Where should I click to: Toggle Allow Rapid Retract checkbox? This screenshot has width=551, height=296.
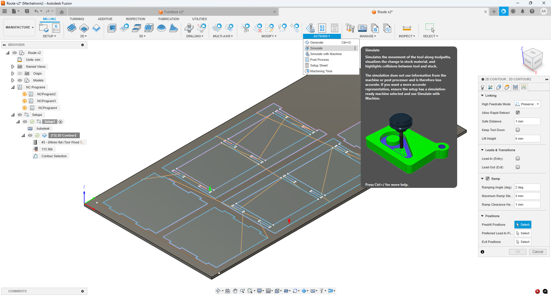coord(518,113)
